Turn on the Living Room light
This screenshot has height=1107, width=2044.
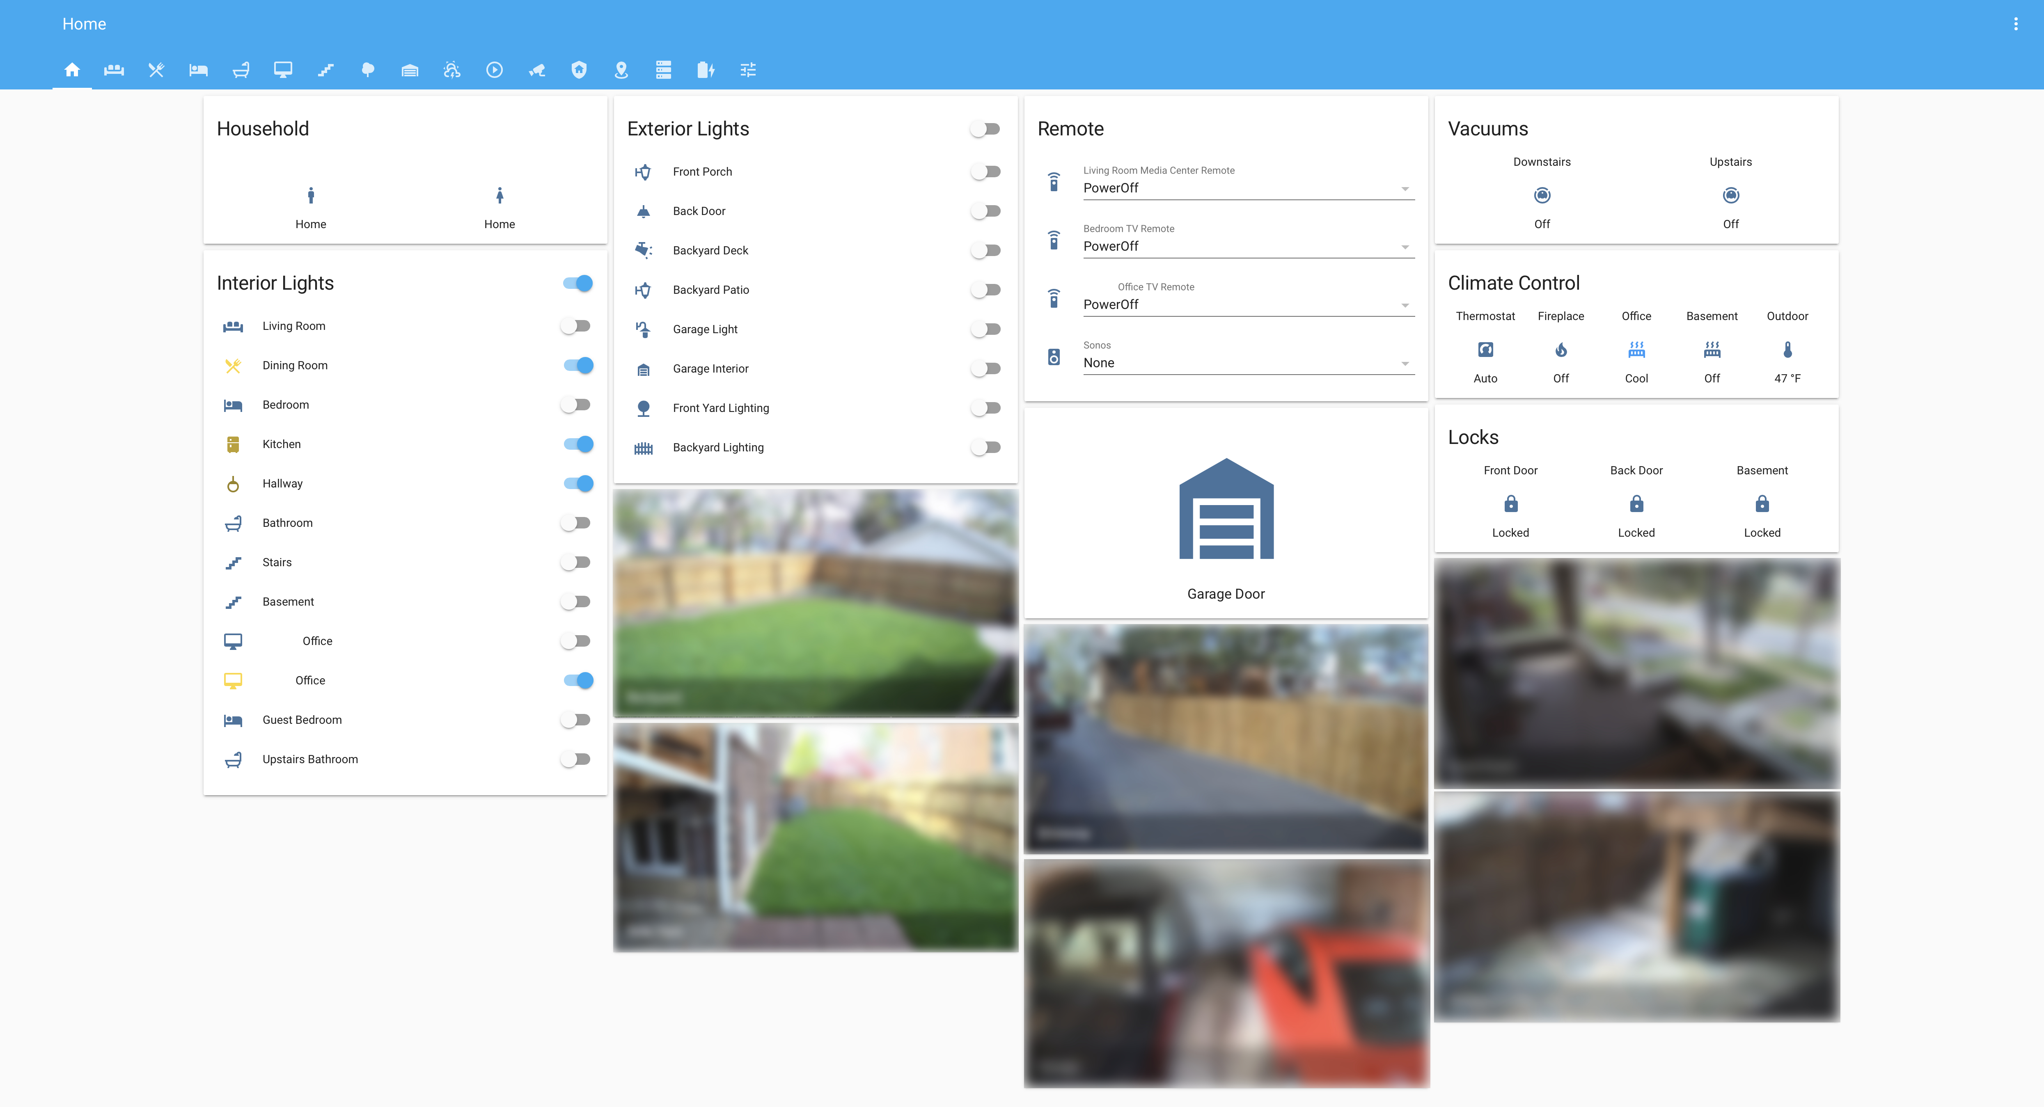tap(577, 326)
